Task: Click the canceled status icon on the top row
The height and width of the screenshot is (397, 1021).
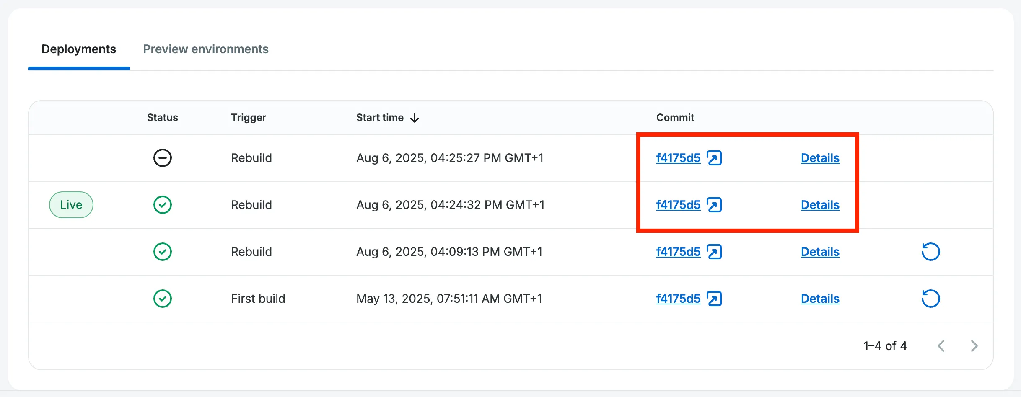Action: coord(162,158)
